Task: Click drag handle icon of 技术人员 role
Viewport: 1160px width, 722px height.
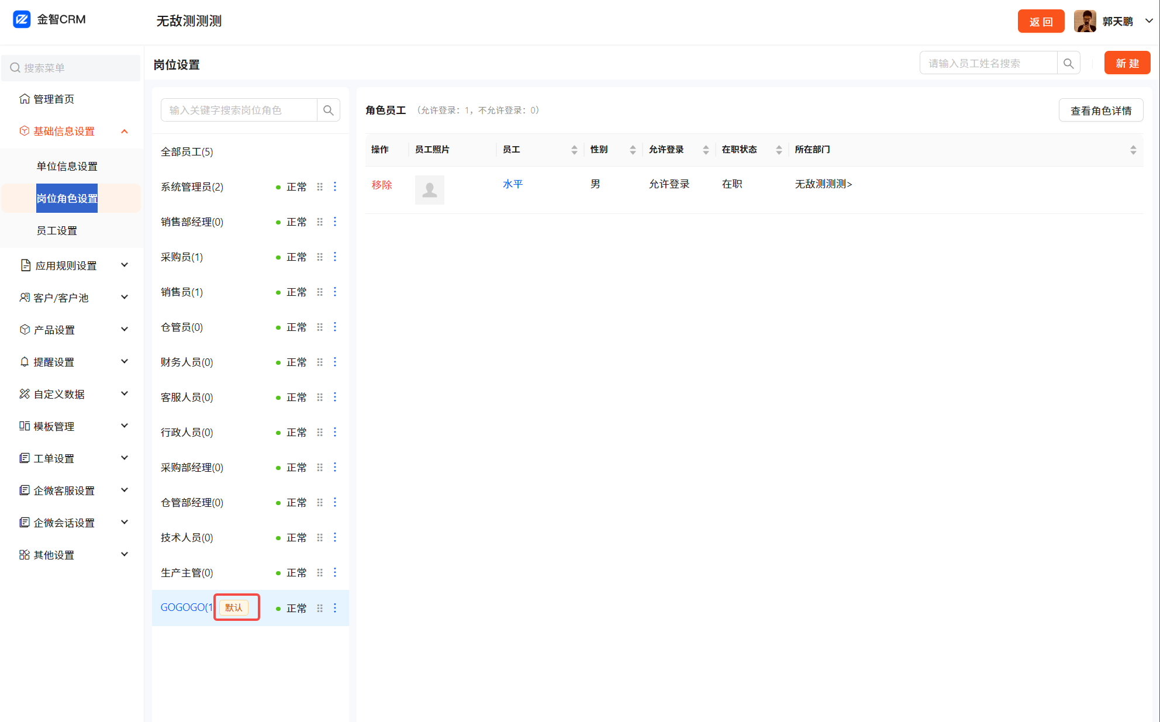Action: click(320, 537)
